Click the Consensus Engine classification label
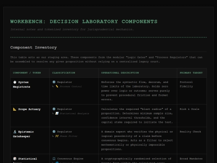The height and width of the screenshot is (163, 217). click(70, 159)
